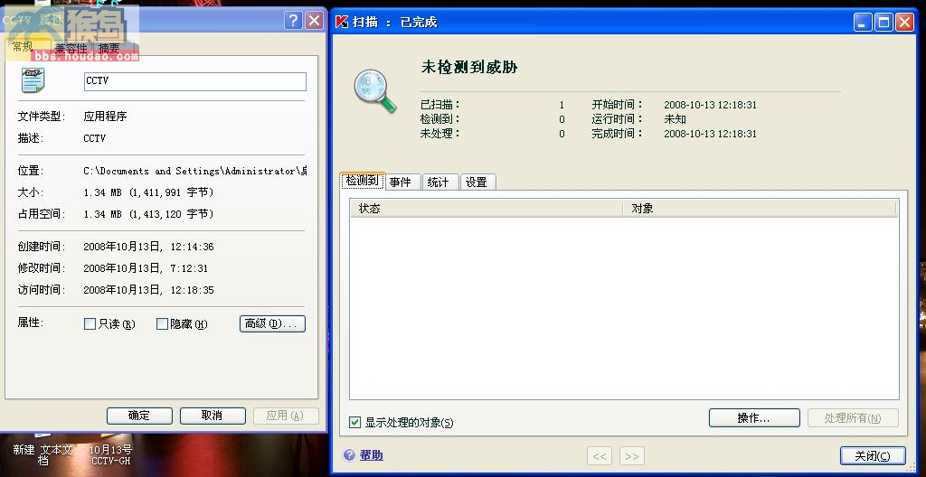Click the 占用空间 1,413,120 字节 value

click(149, 214)
